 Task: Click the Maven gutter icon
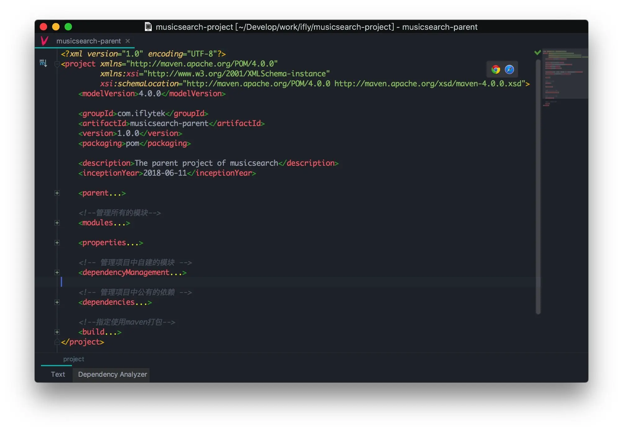point(43,63)
